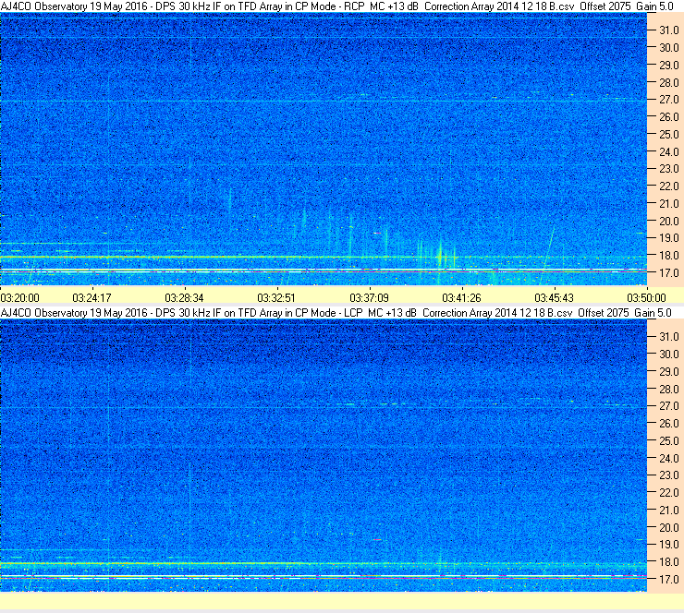Click the 03:32:51 time axis label
The width and height of the screenshot is (684, 613).
click(276, 298)
